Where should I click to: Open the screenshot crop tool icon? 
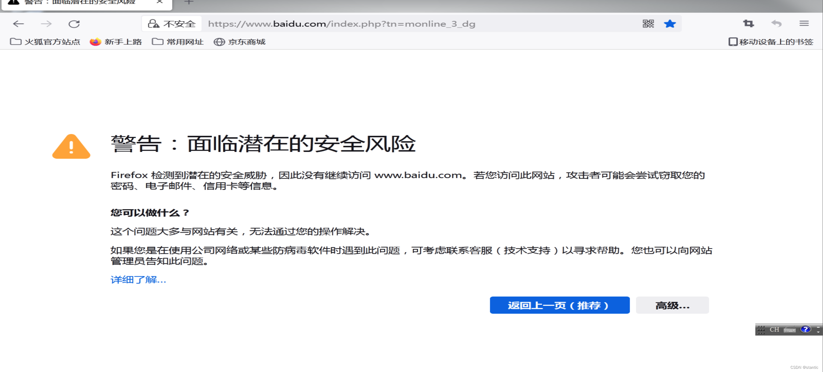(748, 23)
